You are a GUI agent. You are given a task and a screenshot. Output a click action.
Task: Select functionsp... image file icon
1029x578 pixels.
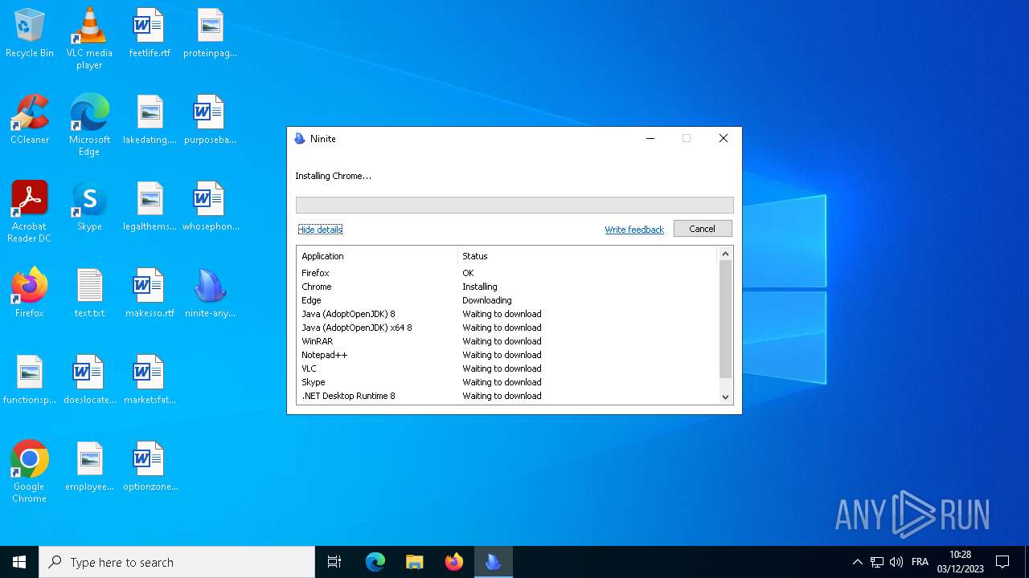click(30, 381)
